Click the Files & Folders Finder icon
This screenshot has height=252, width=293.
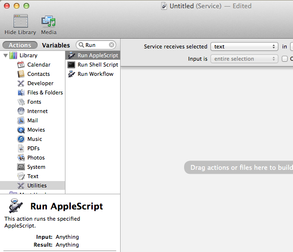pos(21,92)
